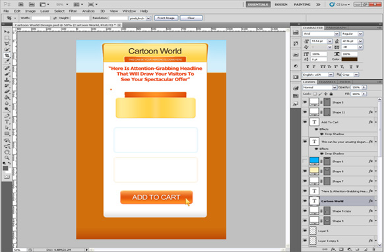Hide the Add To Cart layer
Viewport: 384px width, 252px height.
305,122
